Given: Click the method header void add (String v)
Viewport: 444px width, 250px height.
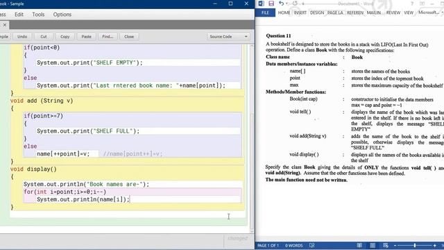Looking at the screenshot, I should click(42, 101).
